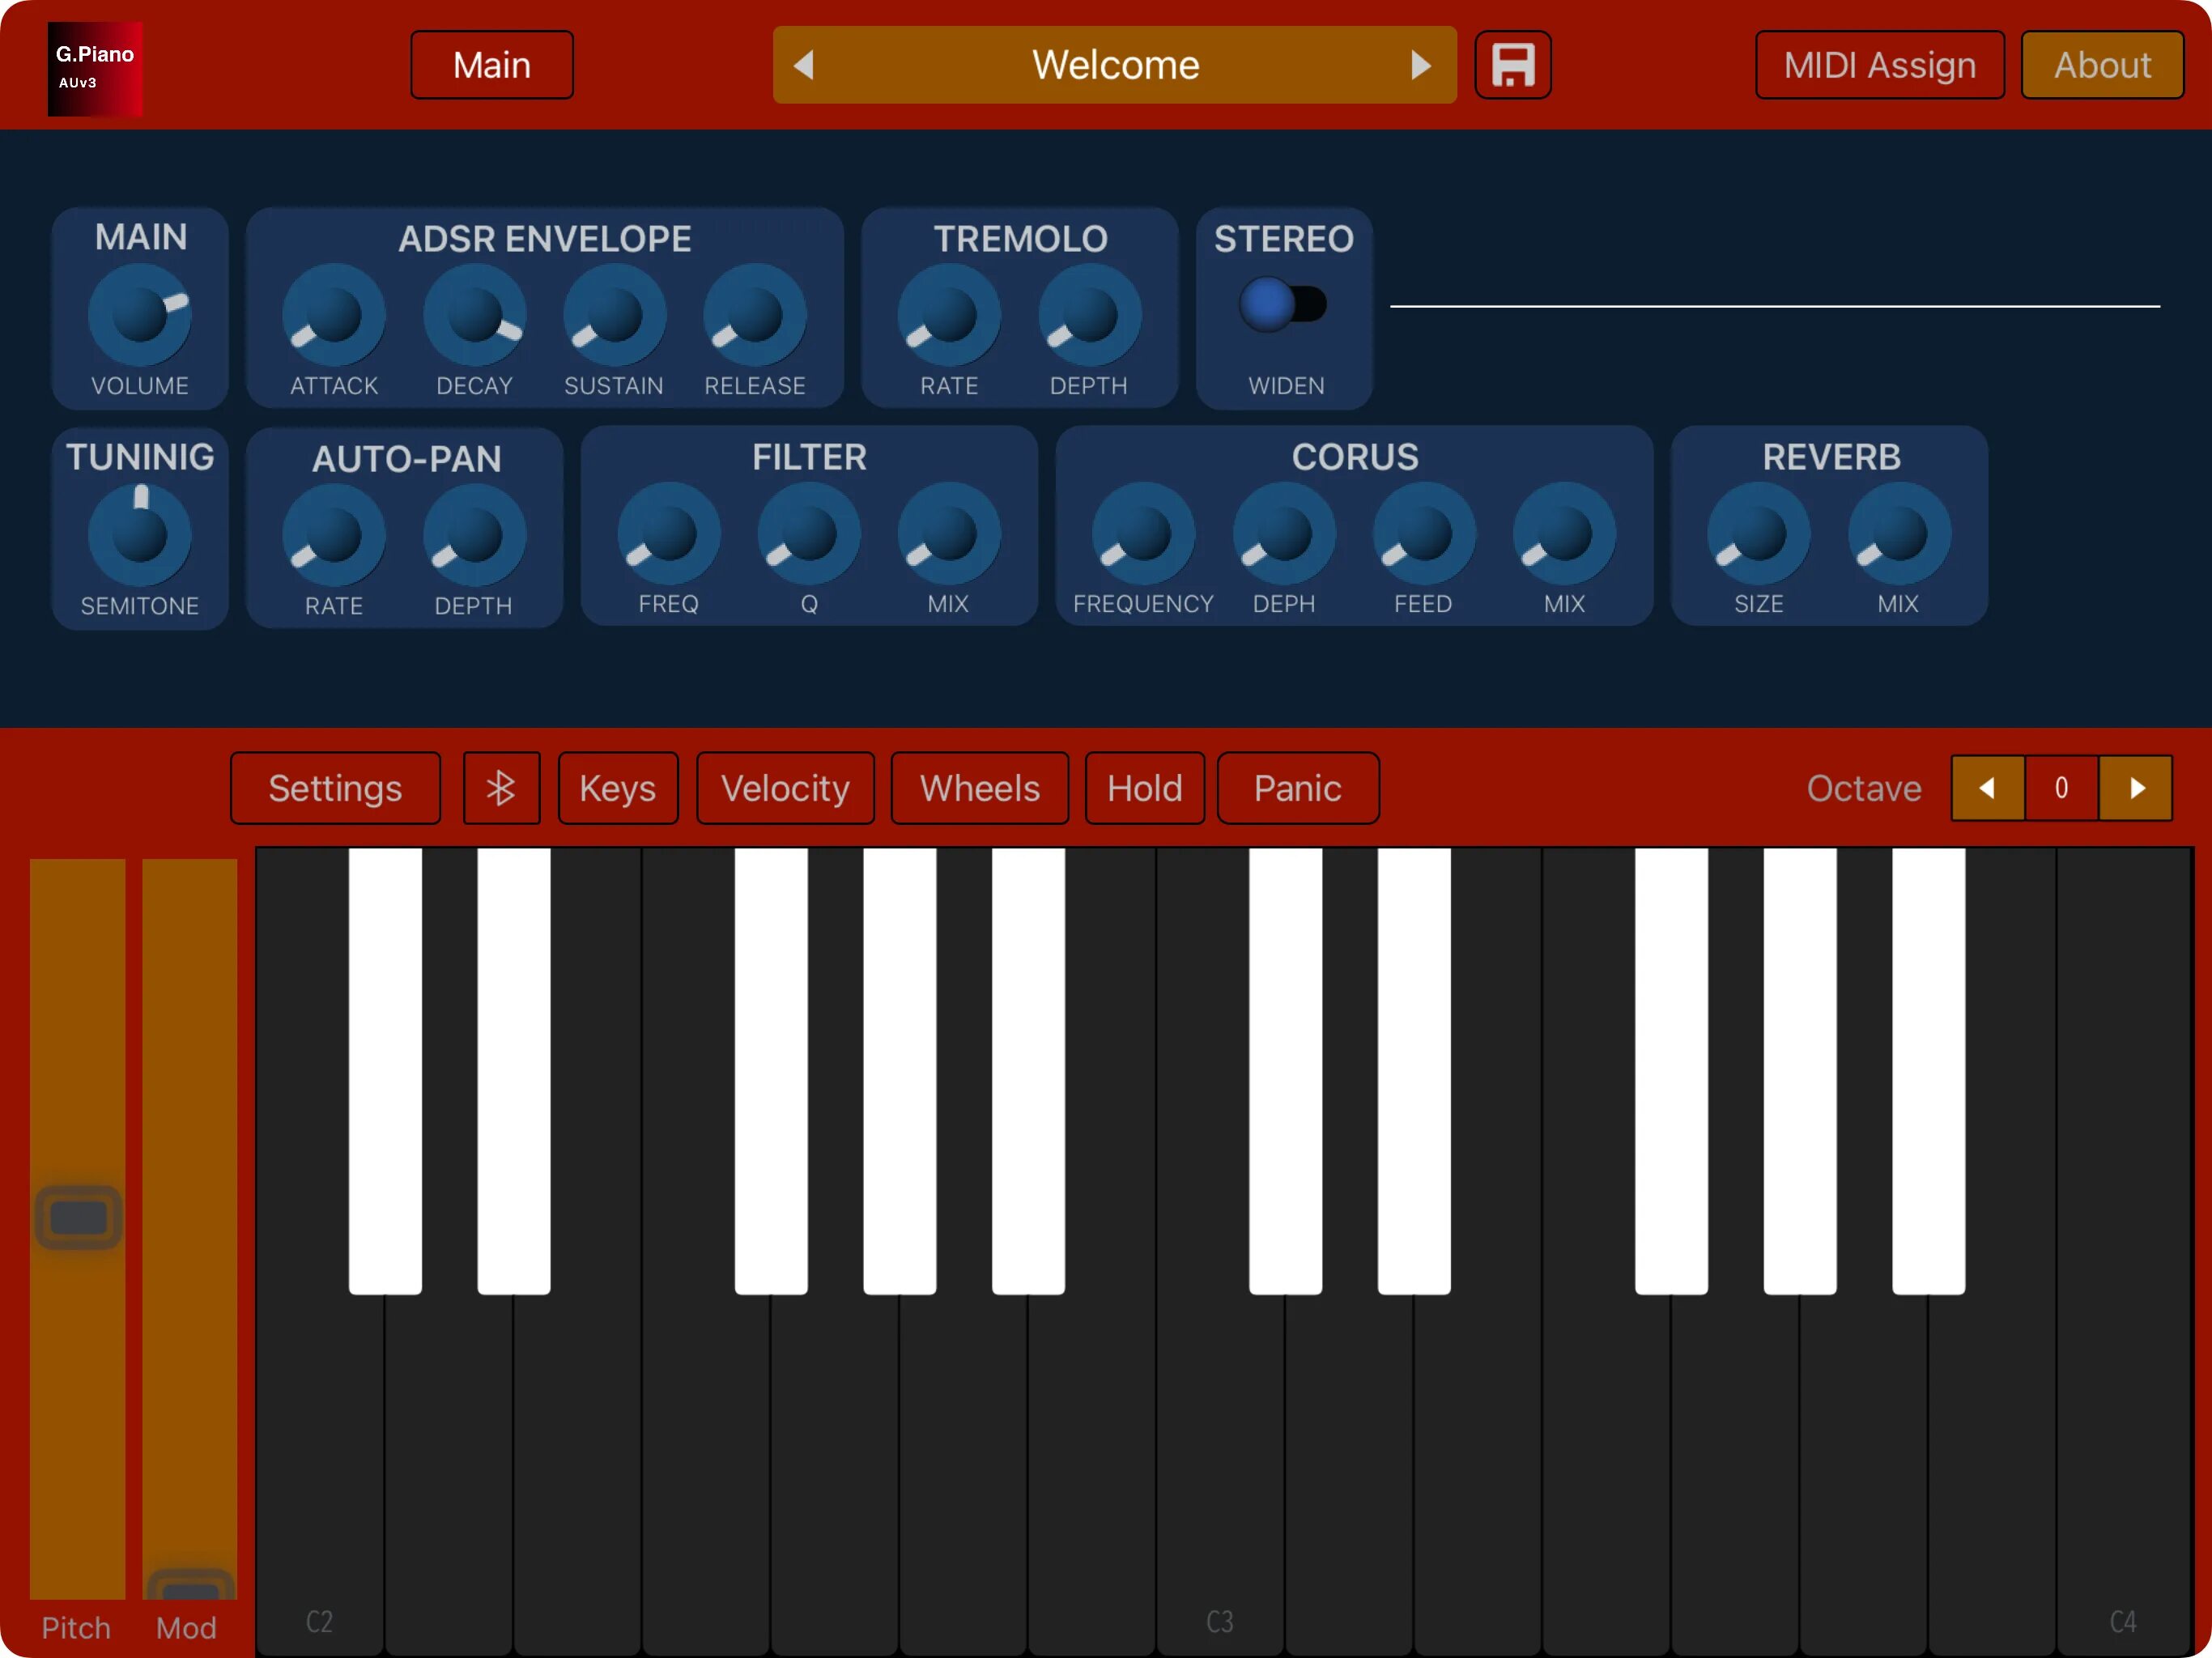Image resolution: width=2212 pixels, height=1658 pixels.
Task: Open the Main tab
Action: click(x=491, y=65)
